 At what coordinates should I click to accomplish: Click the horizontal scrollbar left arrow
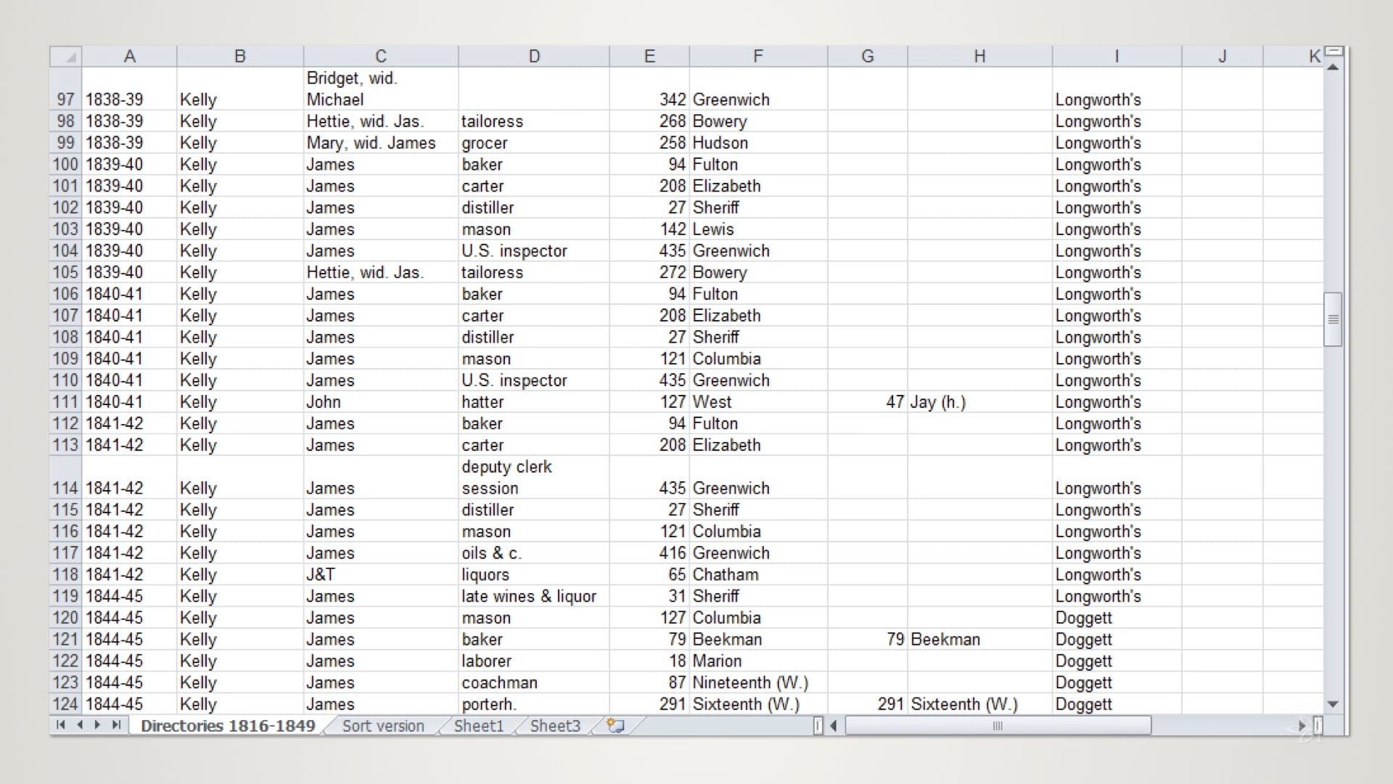point(833,725)
